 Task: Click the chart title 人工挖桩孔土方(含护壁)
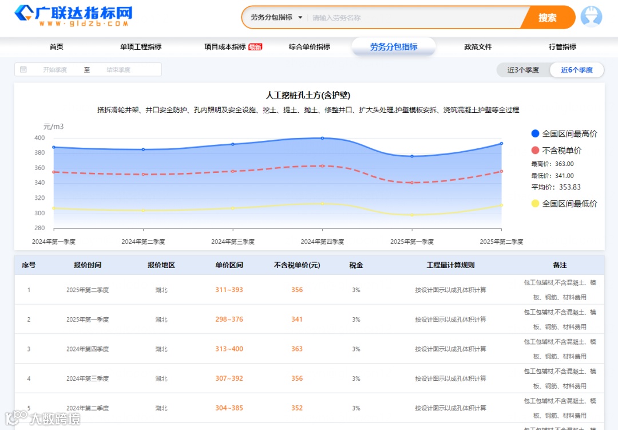coord(308,95)
